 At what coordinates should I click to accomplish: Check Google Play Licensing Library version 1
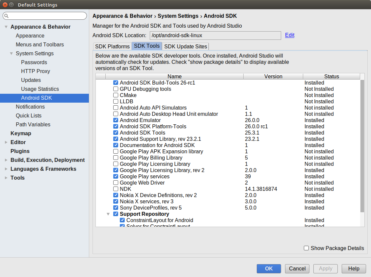click(116, 164)
